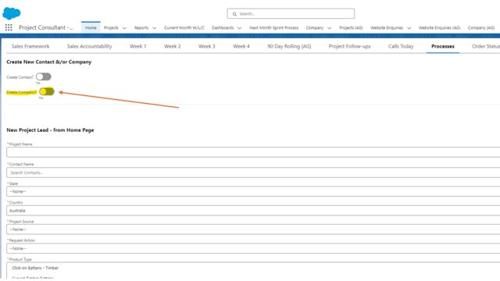
Task: Click the Project Consultant app name
Action: click(46, 27)
